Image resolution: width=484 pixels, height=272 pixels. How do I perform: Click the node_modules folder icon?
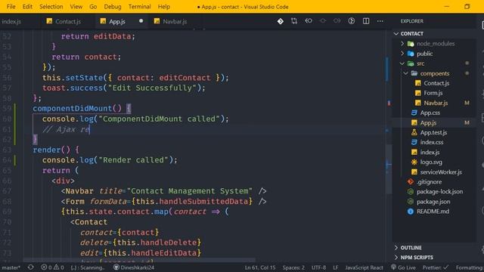[x=411, y=44]
